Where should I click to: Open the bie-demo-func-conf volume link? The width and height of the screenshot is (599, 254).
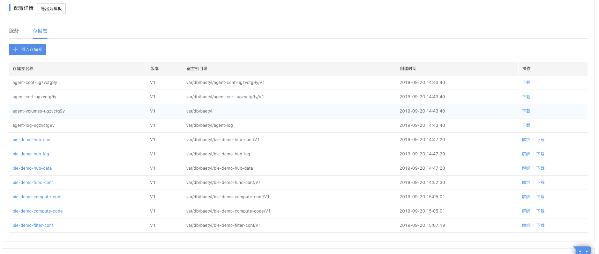[x=33, y=183]
